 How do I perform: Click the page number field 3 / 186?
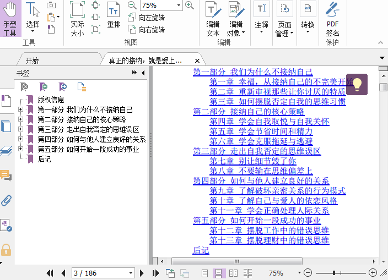point(103,273)
